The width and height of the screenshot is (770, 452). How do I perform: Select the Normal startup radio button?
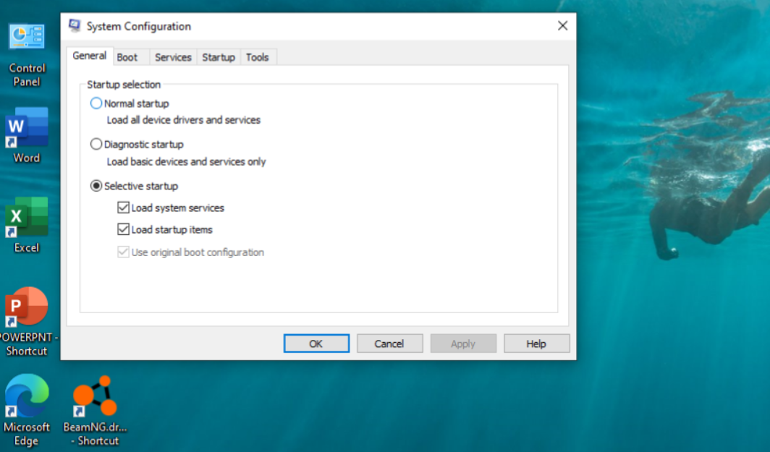click(x=96, y=103)
